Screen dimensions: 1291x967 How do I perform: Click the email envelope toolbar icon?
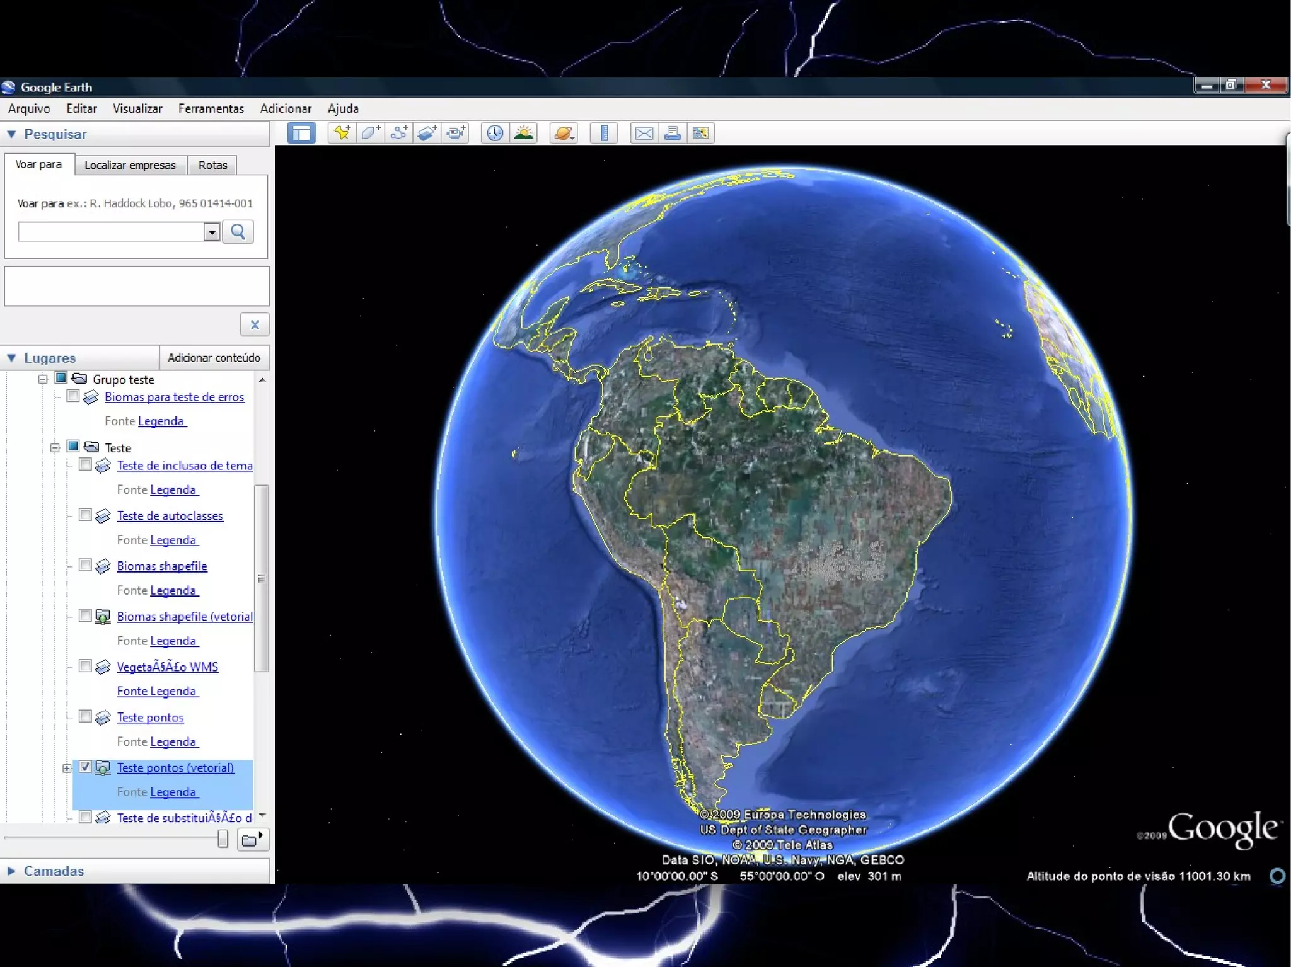pyautogui.click(x=644, y=133)
